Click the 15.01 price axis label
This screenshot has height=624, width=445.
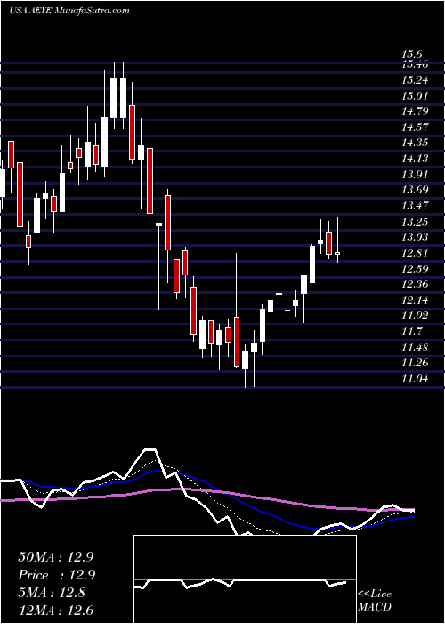point(415,96)
